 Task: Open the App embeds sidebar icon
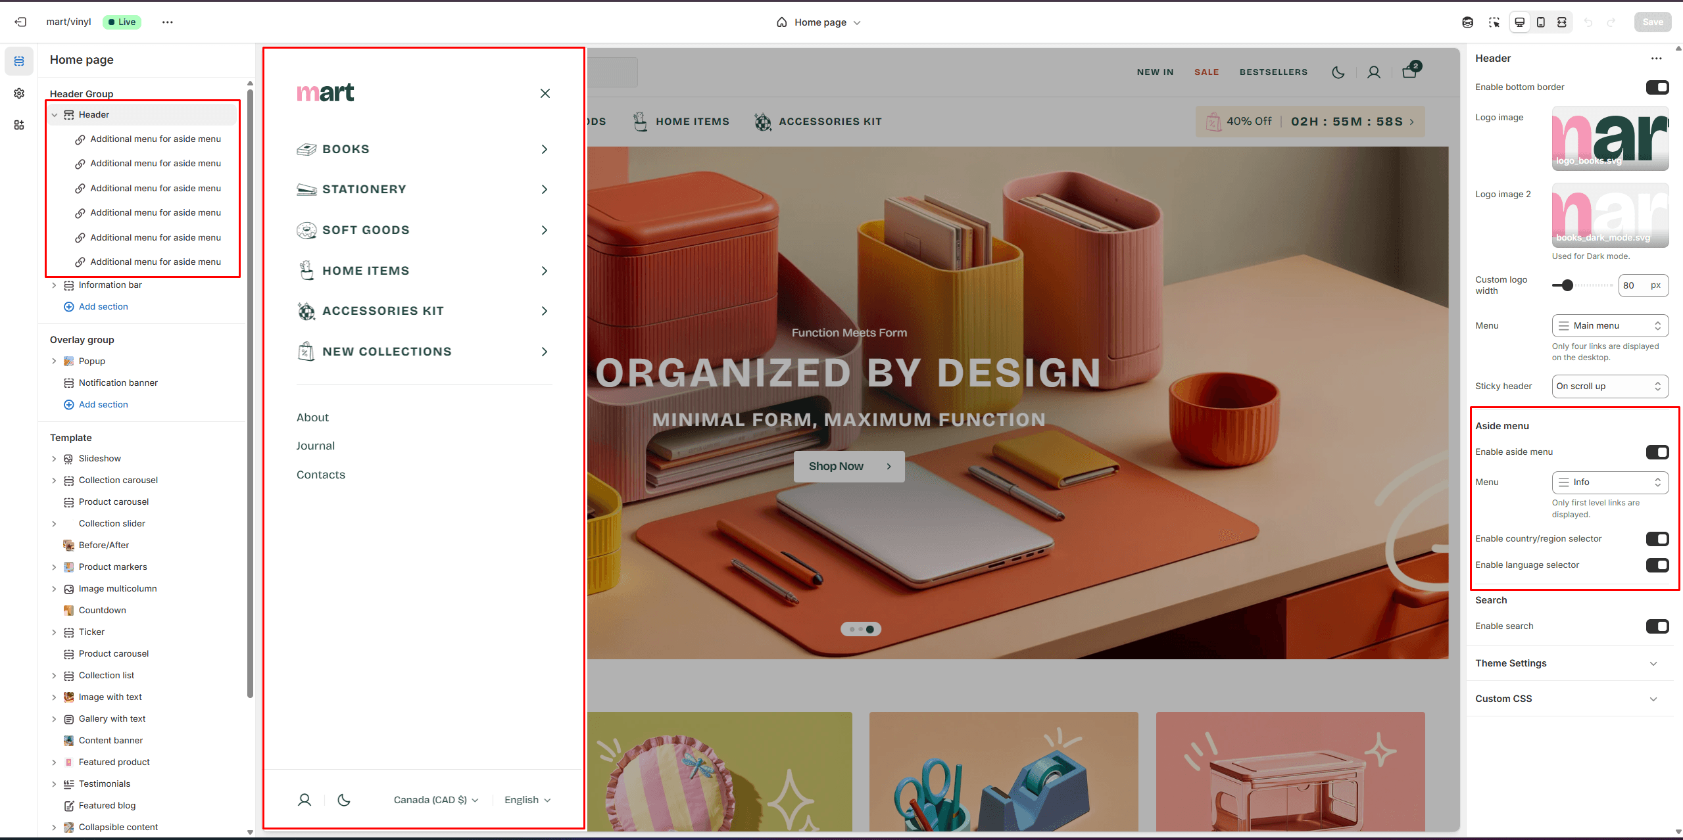pos(19,125)
